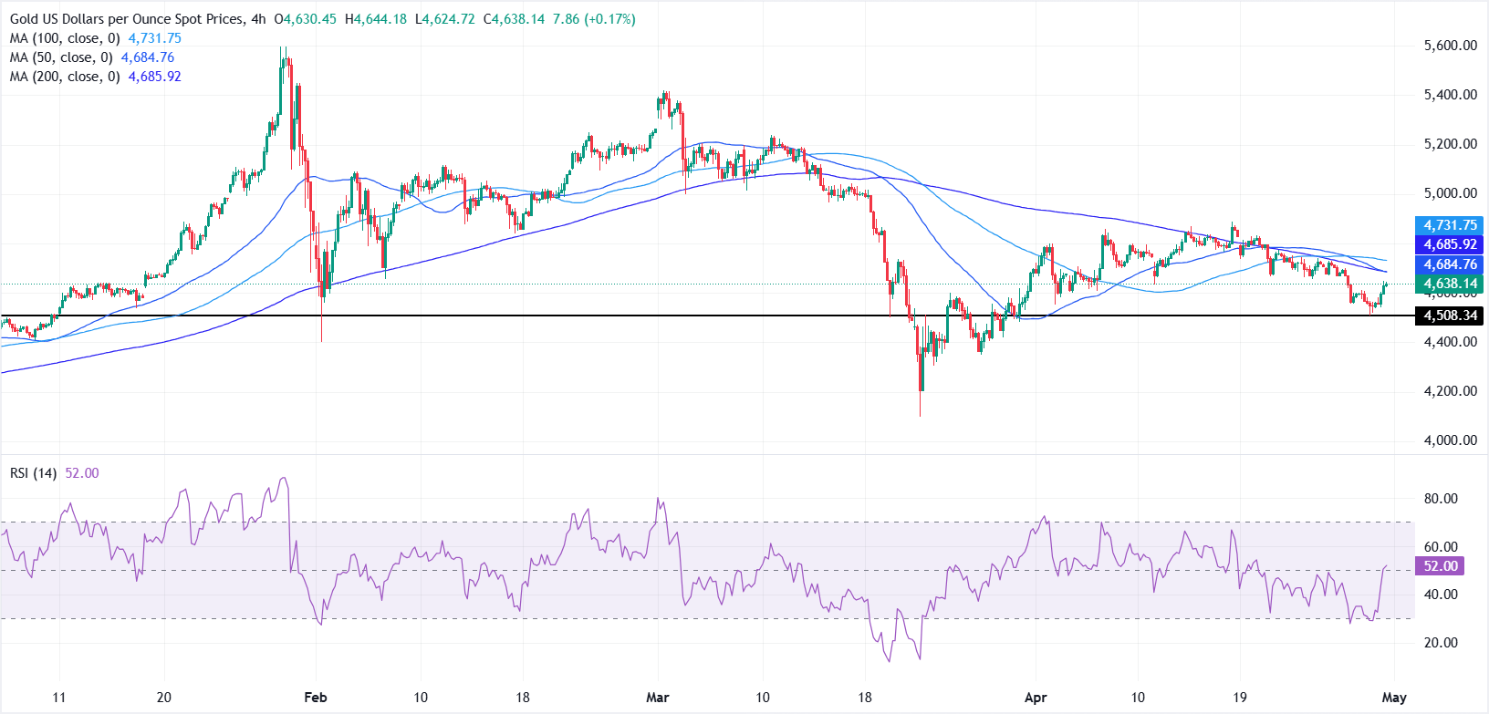Click the Feb date label on time axis
This screenshot has width=1489, height=714.
pos(315,698)
